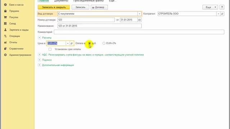Open the Продажи sidebar section
Viewport: 230px width, 129px height.
tap(14, 11)
